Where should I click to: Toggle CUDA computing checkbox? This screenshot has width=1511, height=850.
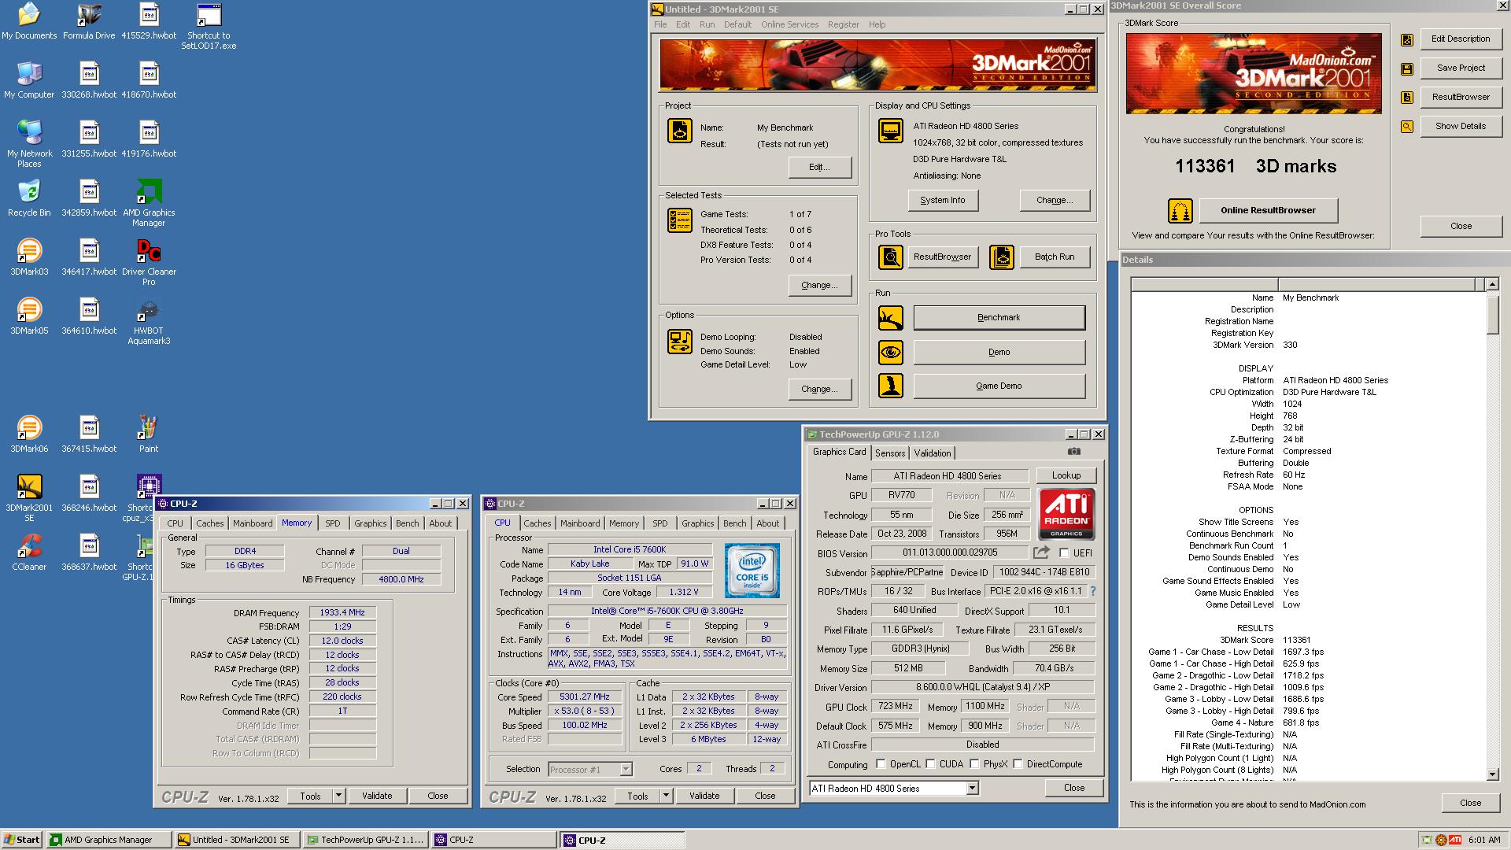pos(930,764)
